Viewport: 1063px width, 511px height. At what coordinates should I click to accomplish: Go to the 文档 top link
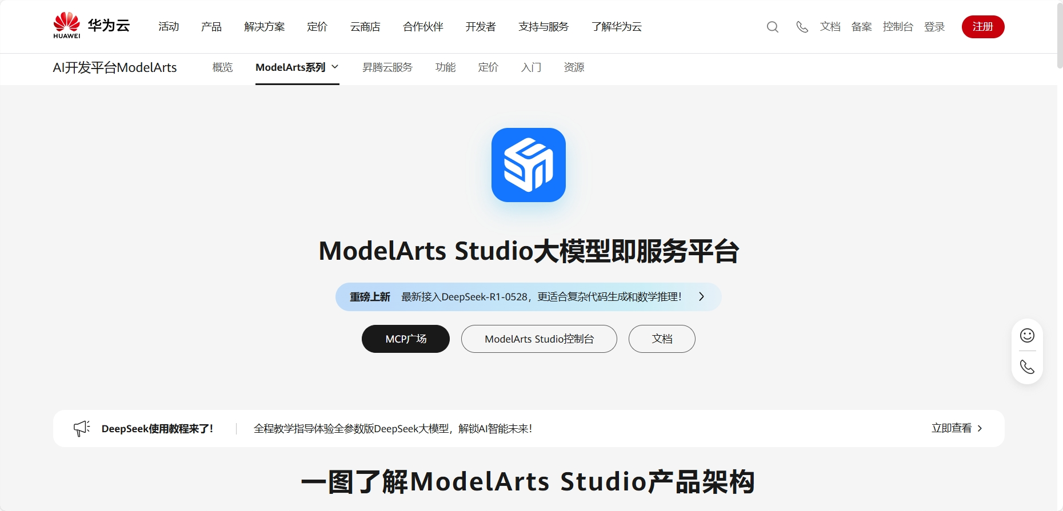[x=830, y=27]
